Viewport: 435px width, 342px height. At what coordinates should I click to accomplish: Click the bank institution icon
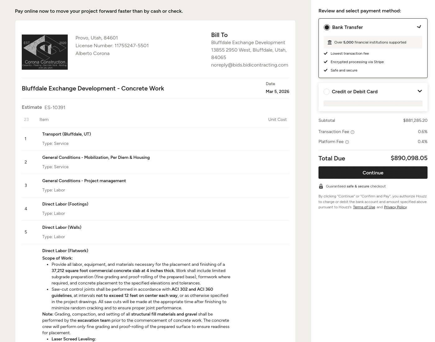(x=330, y=42)
